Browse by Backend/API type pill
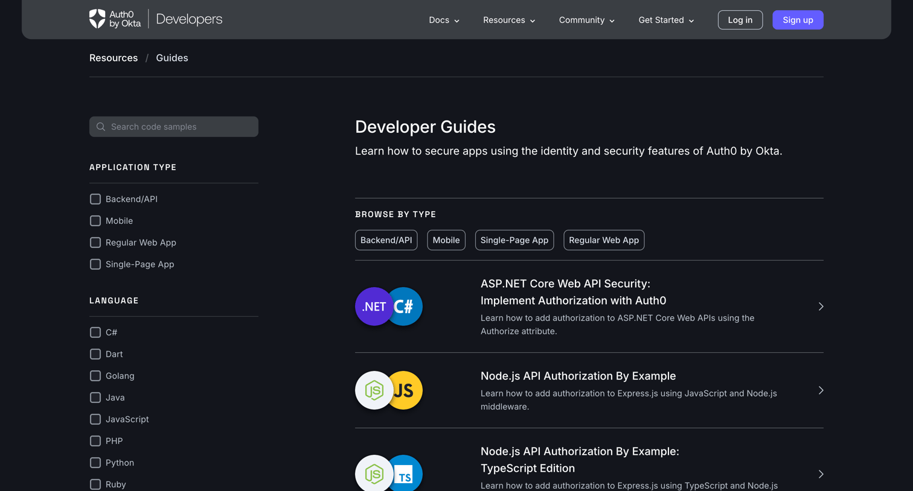Screen dimensions: 913x491 386,240
